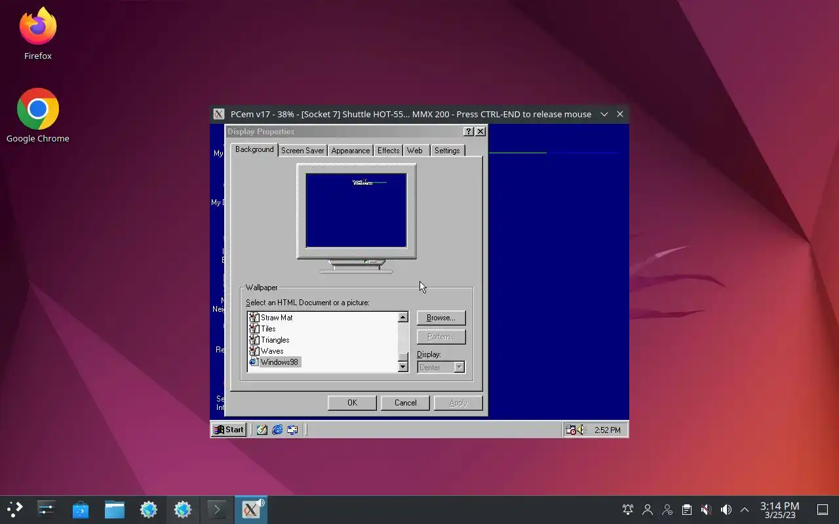
Task: Click Task Scheduler tray icon in Windows 98
Action: 570,430
